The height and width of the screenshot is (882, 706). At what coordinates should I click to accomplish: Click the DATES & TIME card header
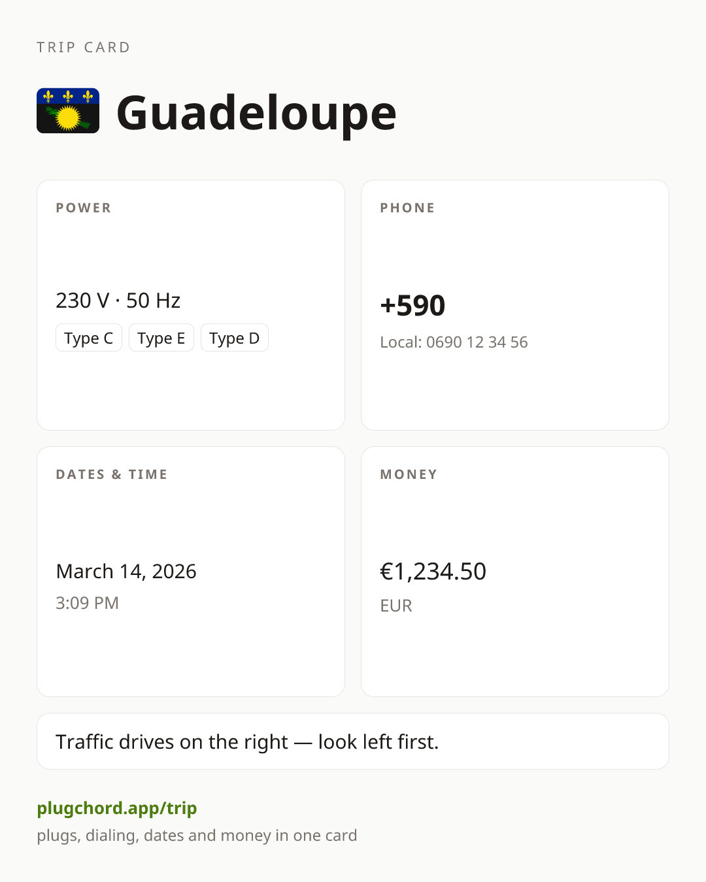tap(112, 474)
